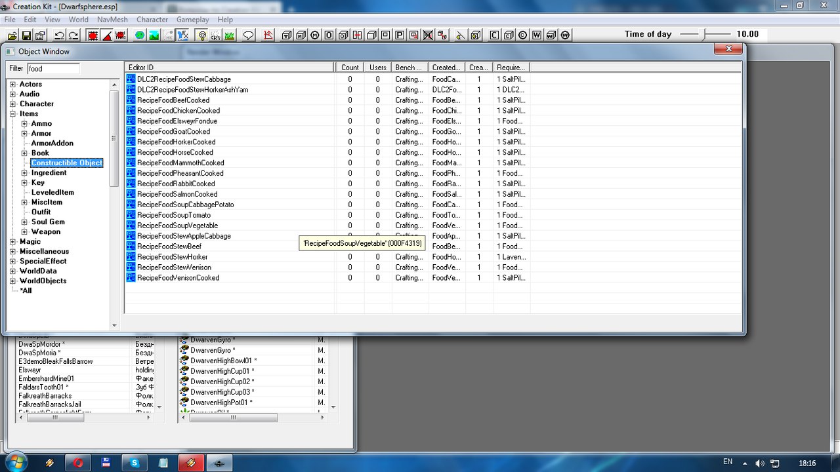840x472 pixels.
Task: Click the Redo arrow in the toolbar
Action: click(x=73, y=35)
